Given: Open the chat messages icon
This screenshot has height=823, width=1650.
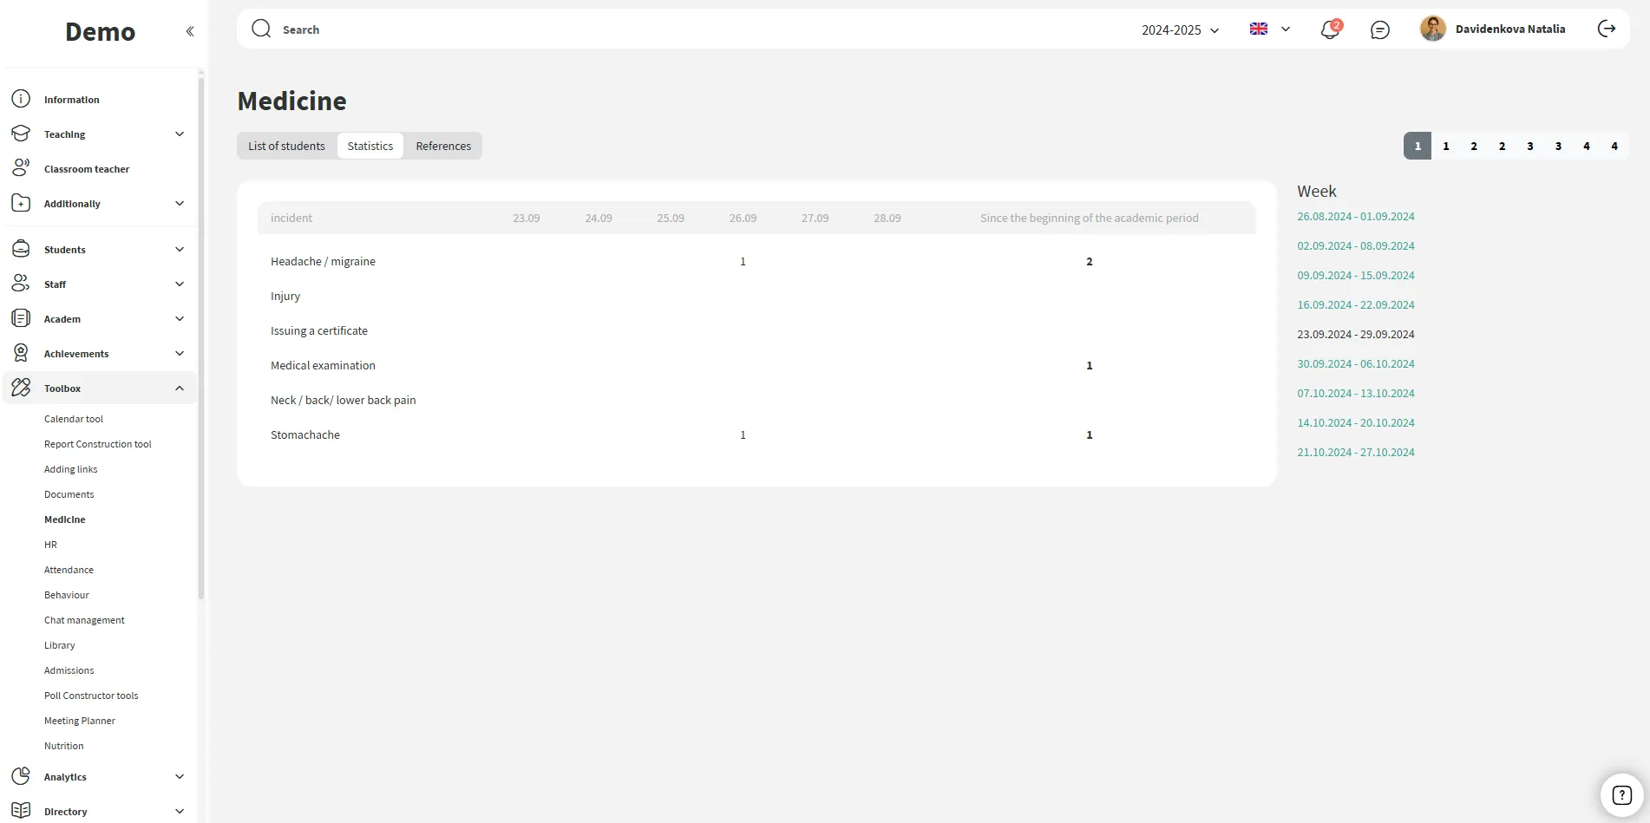Looking at the screenshot, I should (x=1379, y=29).
